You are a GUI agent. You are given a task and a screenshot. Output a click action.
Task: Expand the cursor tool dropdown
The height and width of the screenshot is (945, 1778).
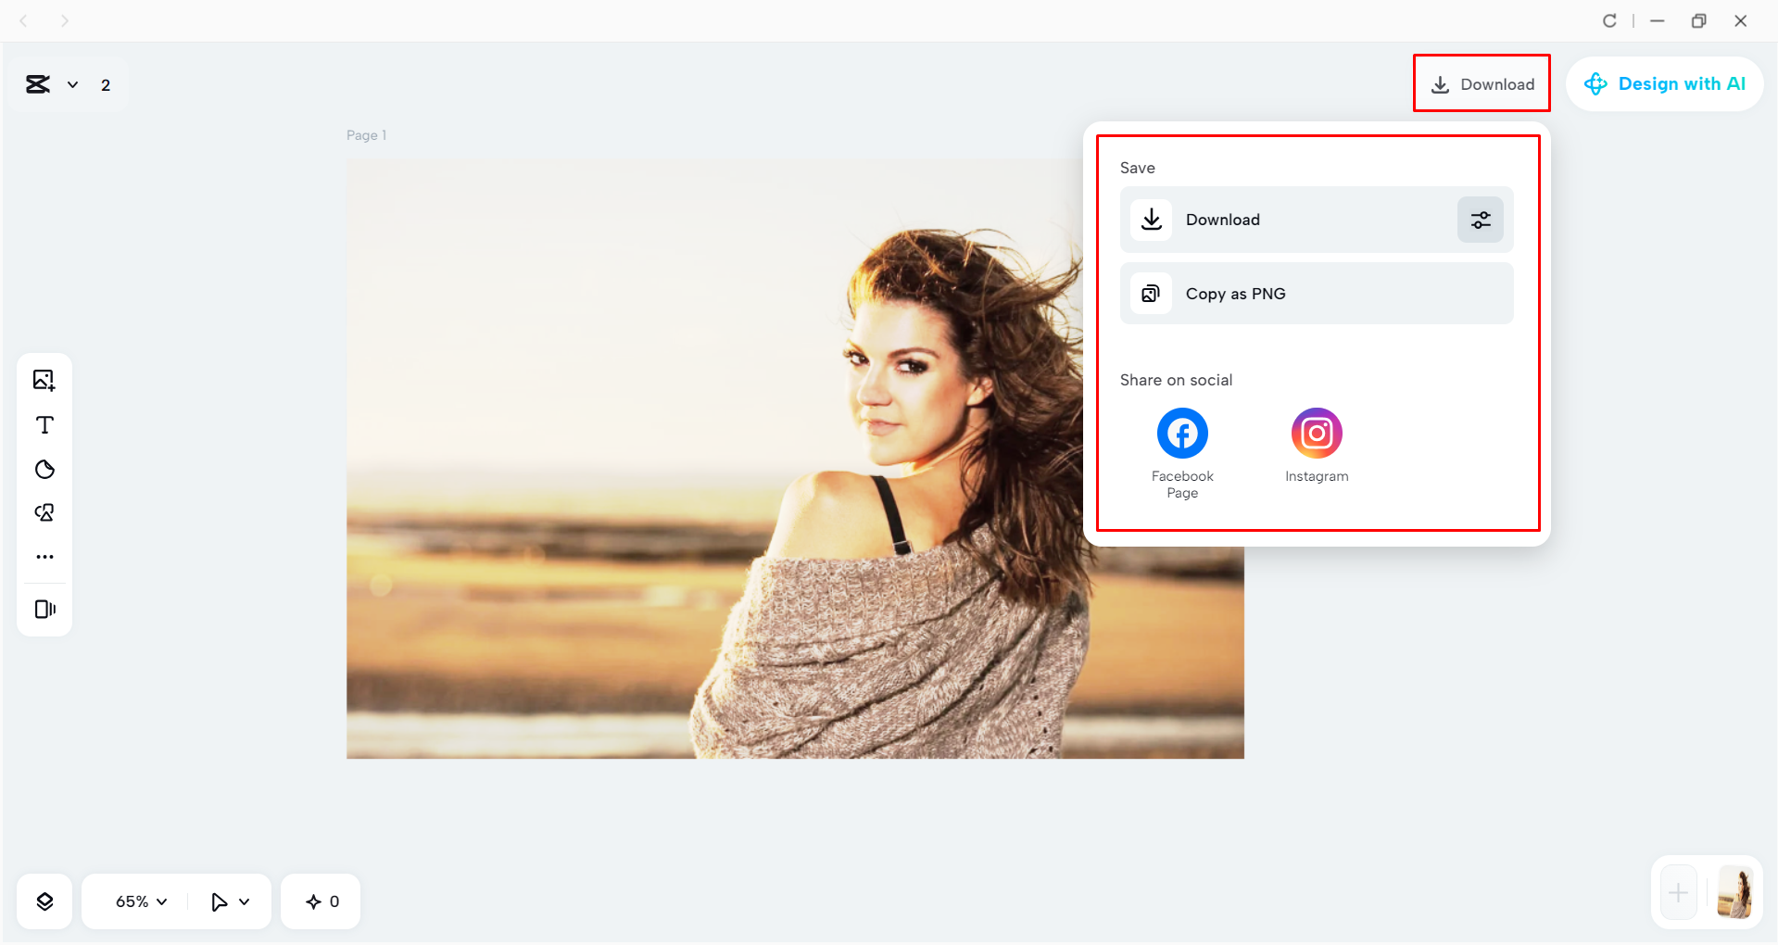pyautogui.click(x=228, y=900)
